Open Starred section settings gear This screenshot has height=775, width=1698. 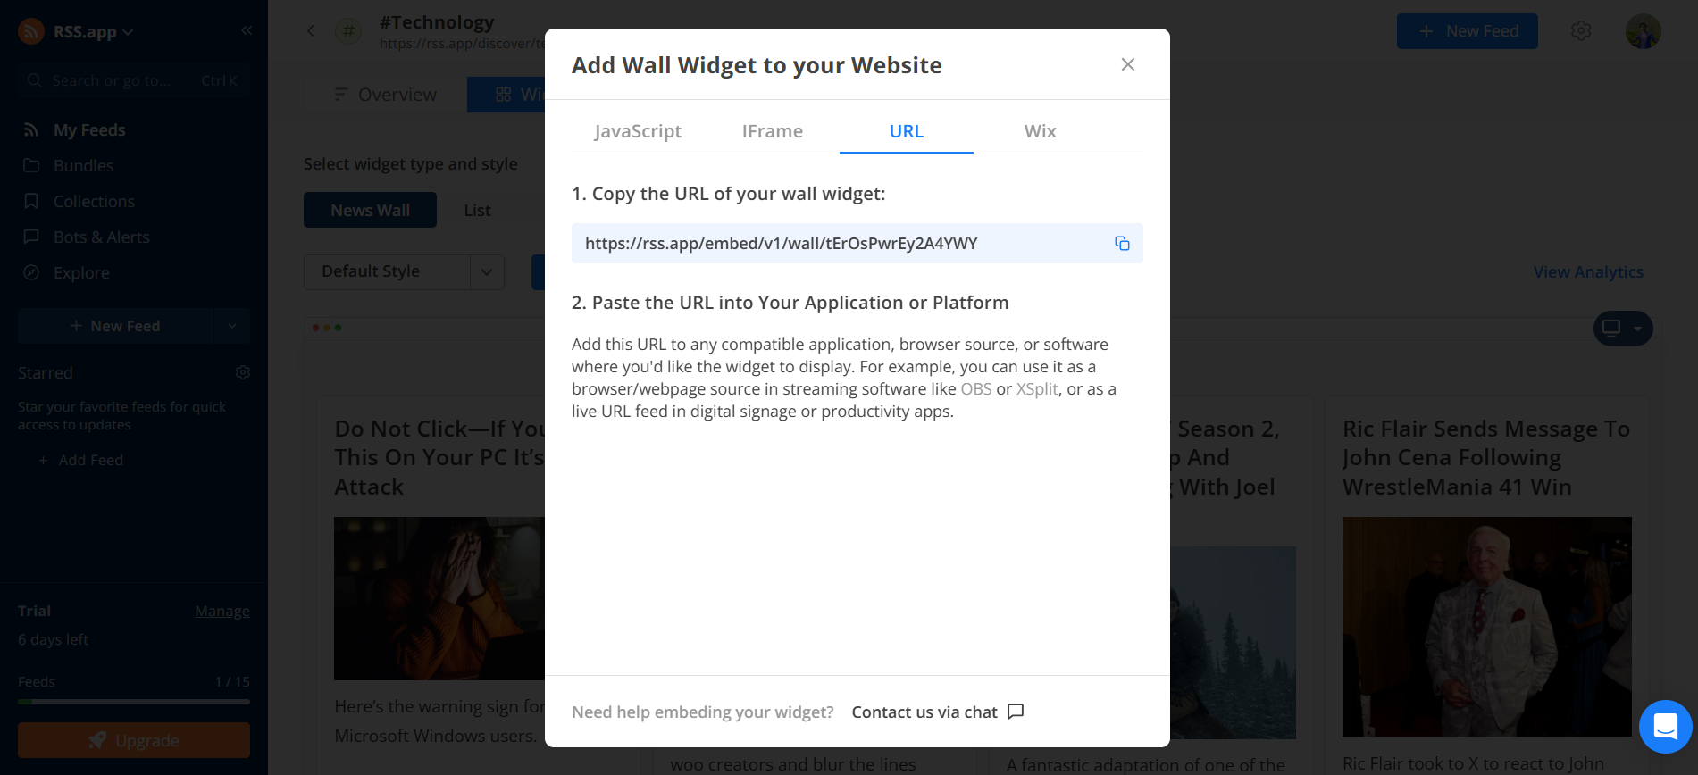coord(243,372)
